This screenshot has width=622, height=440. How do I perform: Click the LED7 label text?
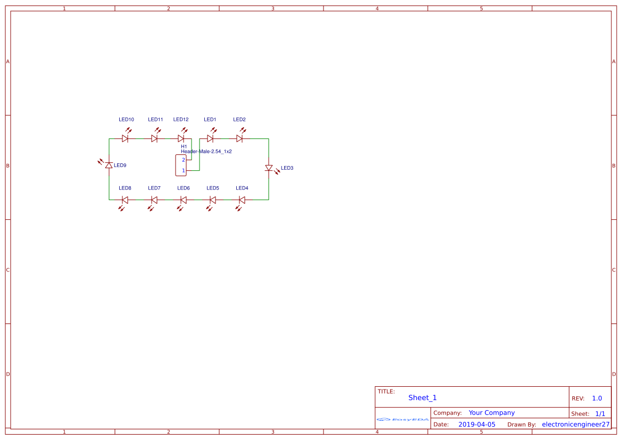click(x=154, y=188)
